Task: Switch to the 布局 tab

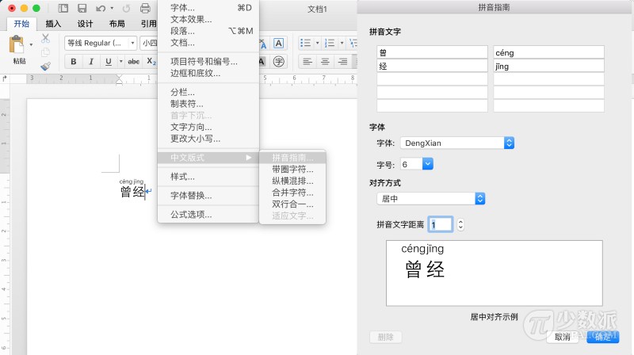Action: (x=116, y=24)
